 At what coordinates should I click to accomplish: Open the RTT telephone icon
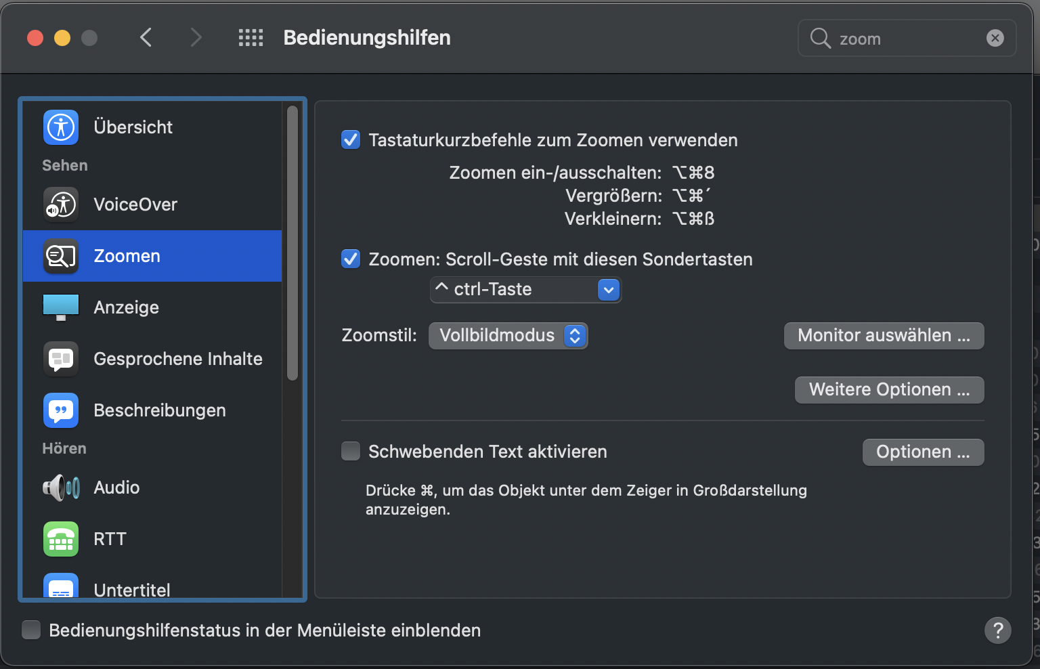coord(61,539)
